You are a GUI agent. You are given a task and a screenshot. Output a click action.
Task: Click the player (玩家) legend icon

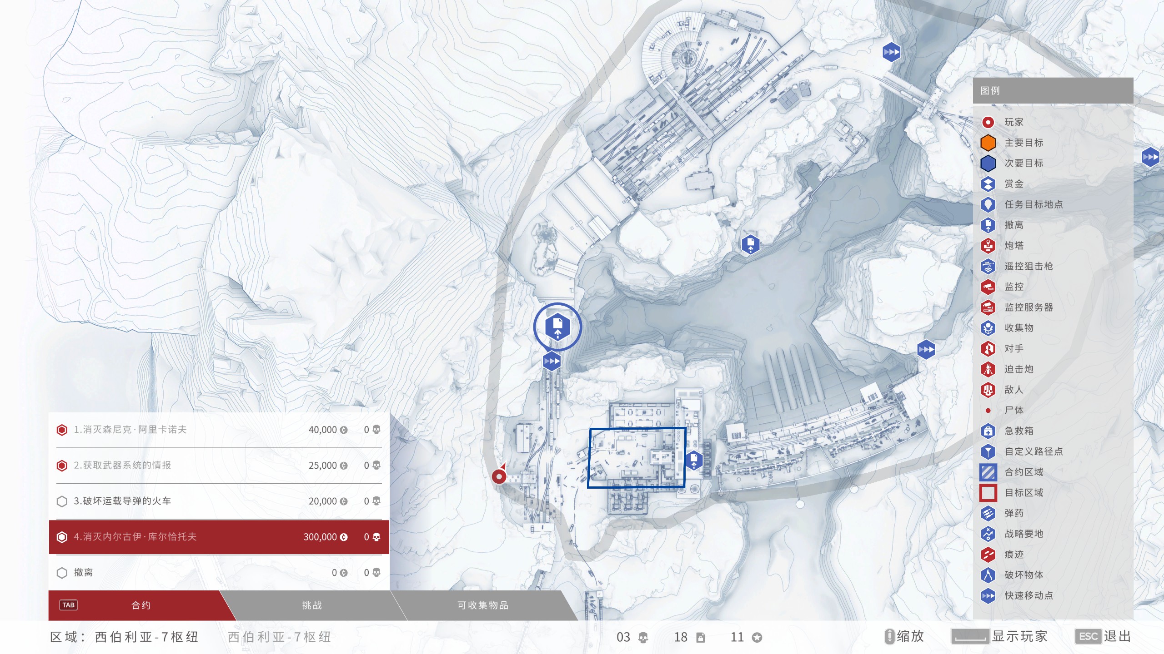[988, 122]
